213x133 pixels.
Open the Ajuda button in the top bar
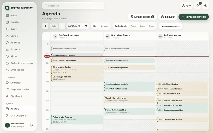186,6
